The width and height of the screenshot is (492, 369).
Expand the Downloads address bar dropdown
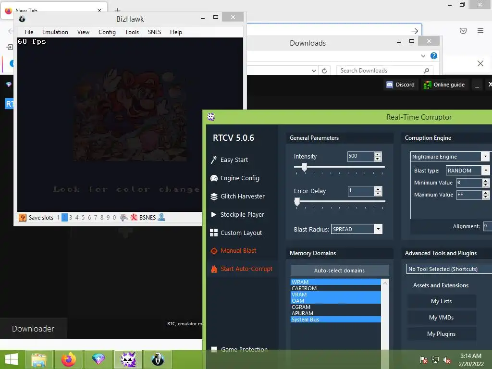[314, 71]
